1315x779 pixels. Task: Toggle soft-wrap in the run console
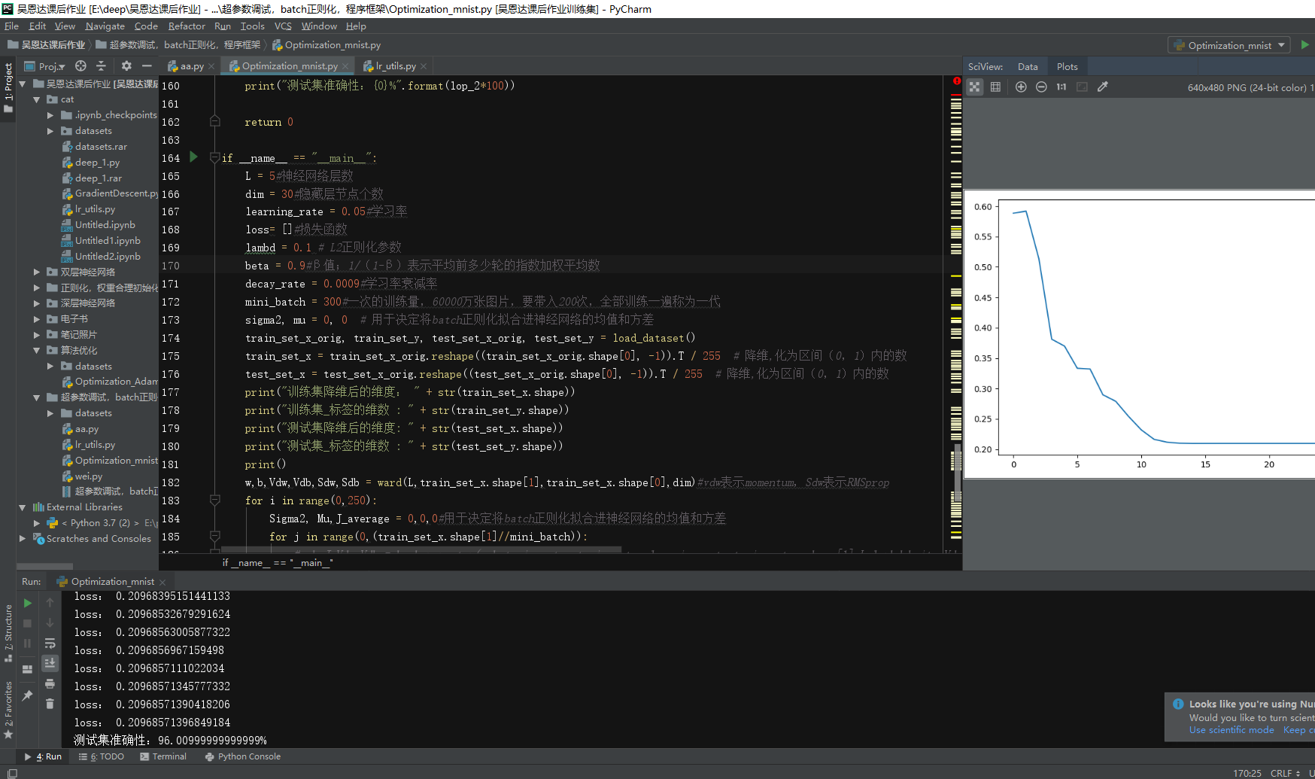50,644
